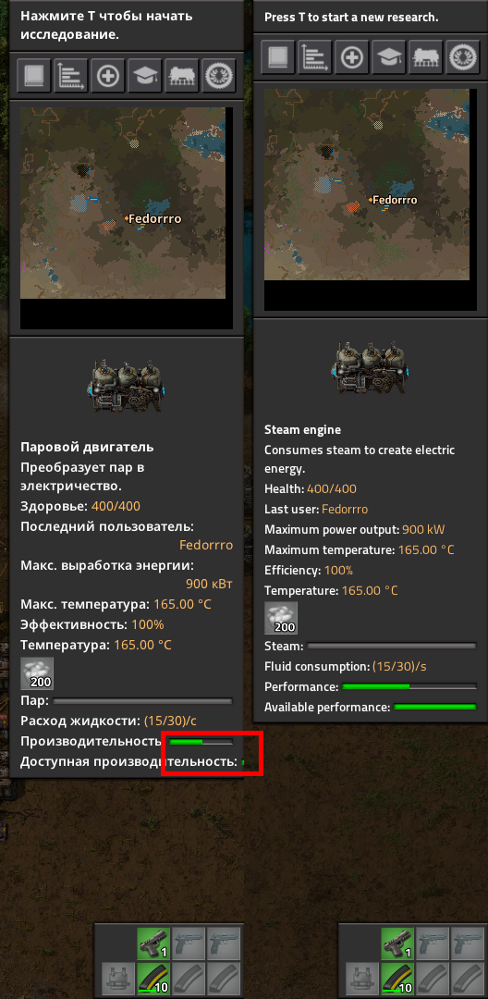Open production statistics icon in the English panel

coord(314,58)
